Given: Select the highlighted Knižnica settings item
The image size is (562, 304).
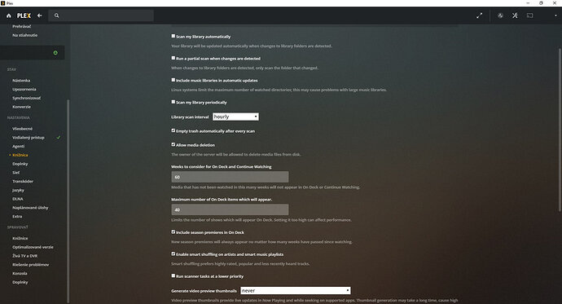Looking at the screenshot, I should point(20,155).
